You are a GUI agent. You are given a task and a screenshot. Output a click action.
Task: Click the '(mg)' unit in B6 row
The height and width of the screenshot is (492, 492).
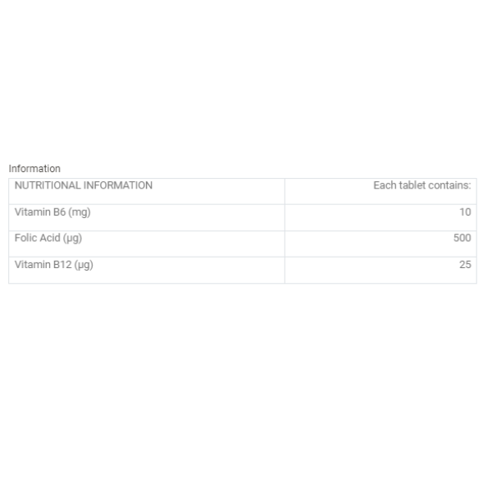[x=80, y=212]
